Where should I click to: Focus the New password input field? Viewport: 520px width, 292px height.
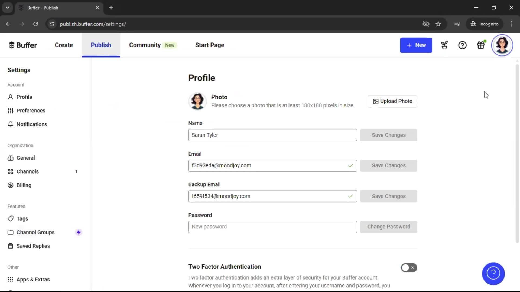(272, 227)
